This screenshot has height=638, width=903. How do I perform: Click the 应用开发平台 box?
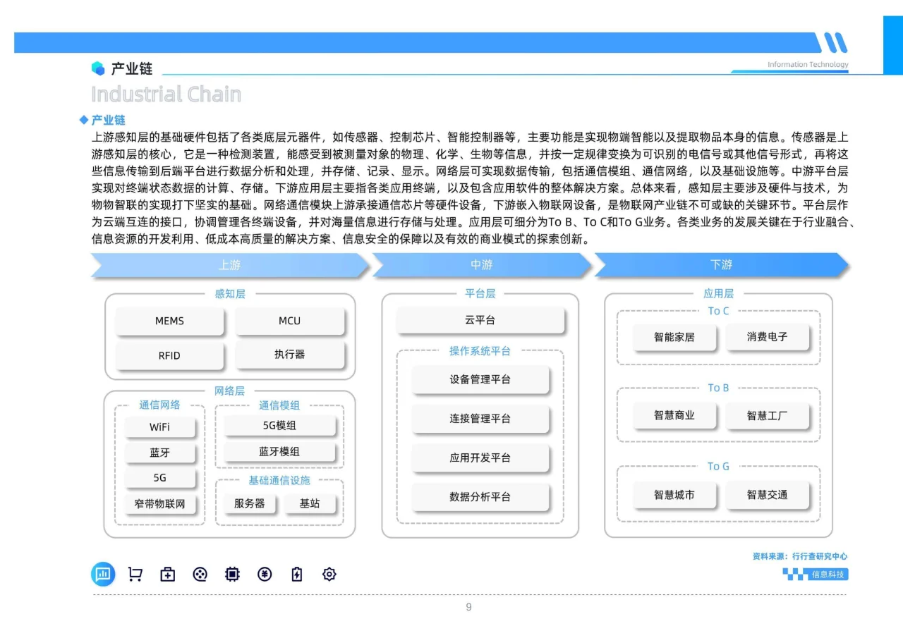[480, 458]
